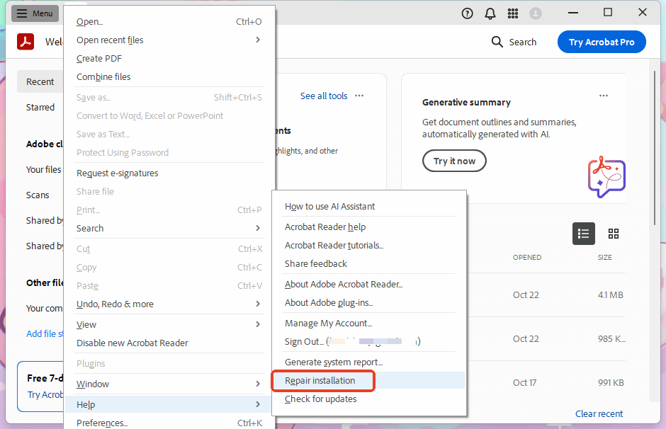Open the help question-mark icon
This screenshot has height=429, width=666.
[x=467, y=13]
